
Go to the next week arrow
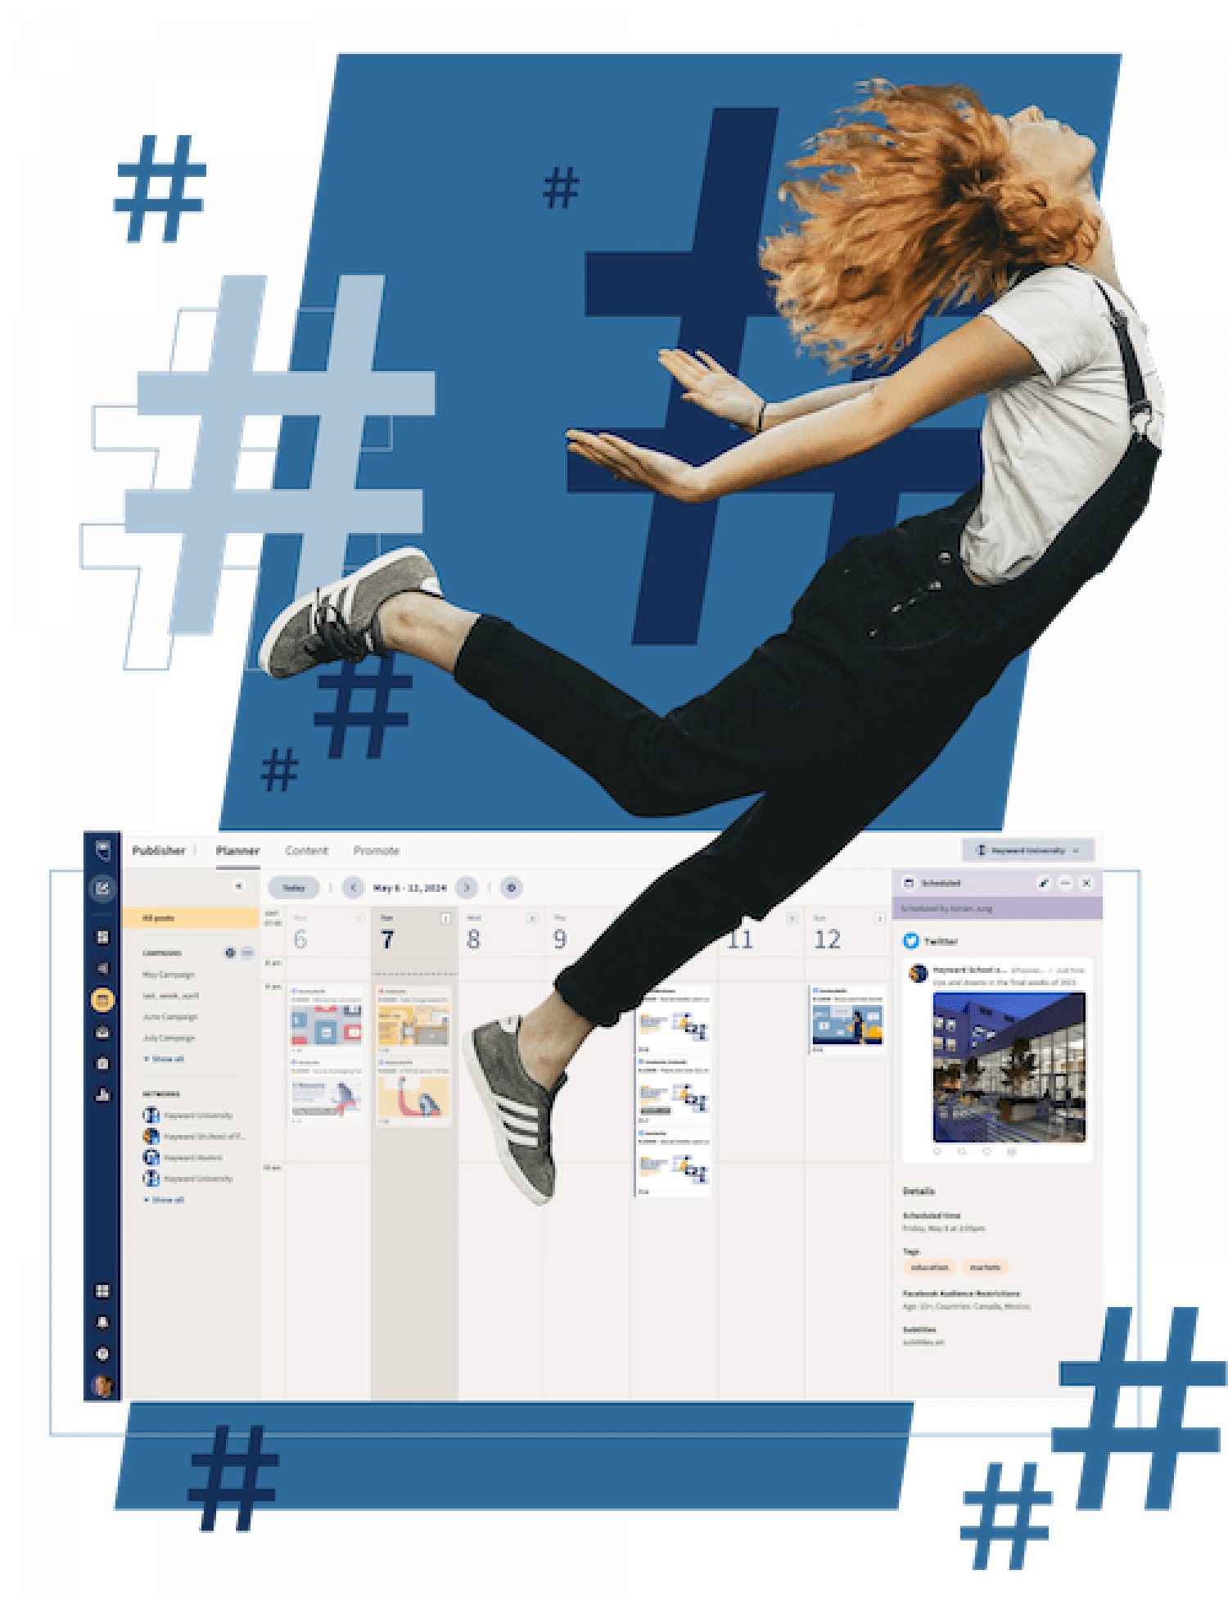point(467,888)
